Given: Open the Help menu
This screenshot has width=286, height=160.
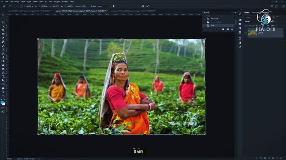Looking at the screenshot, I should click(72, 2).
